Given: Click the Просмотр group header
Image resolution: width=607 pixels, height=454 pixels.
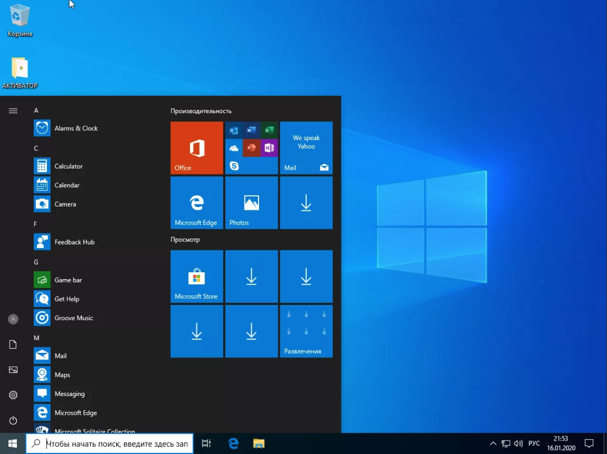Looking at the screenshot, I should (185, 240).
